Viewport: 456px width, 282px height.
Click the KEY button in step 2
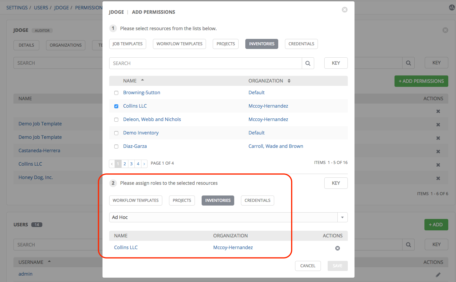coord(336,183)
